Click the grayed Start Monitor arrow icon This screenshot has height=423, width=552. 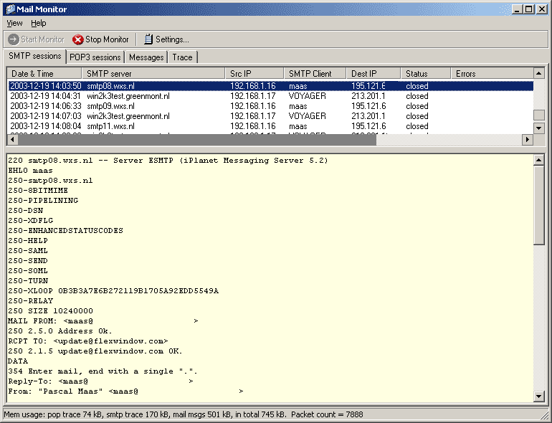coord(14,39)
